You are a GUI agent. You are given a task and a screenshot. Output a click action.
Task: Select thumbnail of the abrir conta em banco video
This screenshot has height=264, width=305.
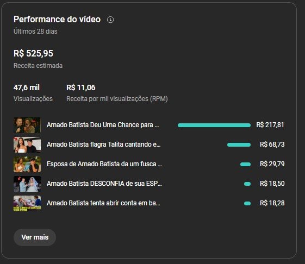[x=27, y=203]
